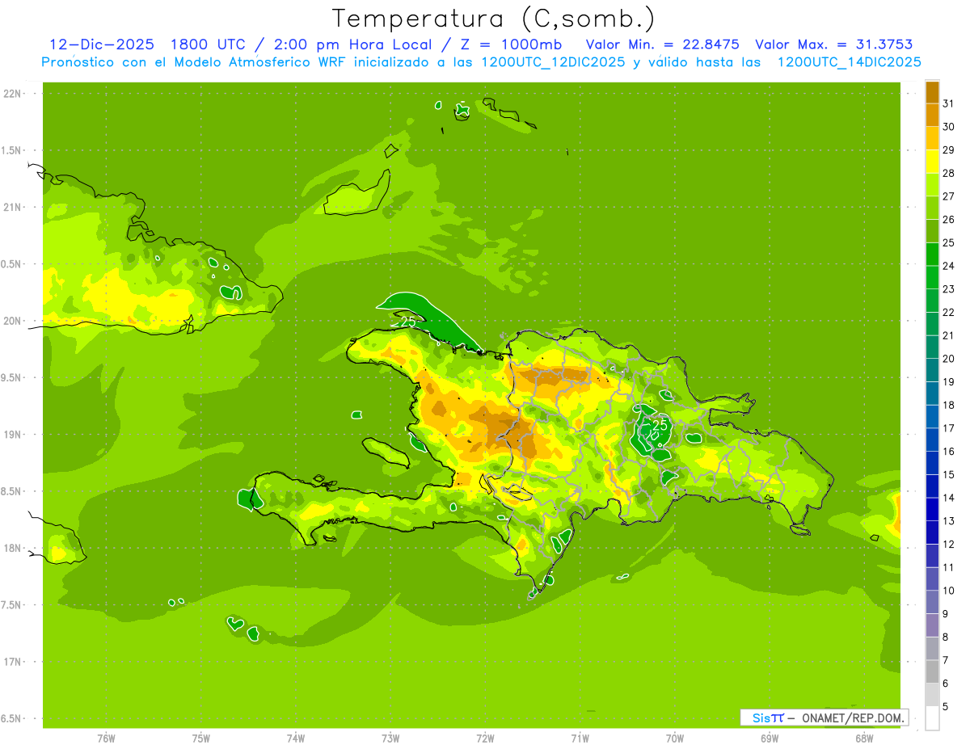Screen dimensions: 970x749
Task: Click the '68W' longitude label
Action: [864, 738]
